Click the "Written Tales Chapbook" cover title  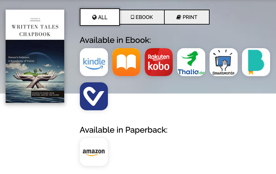coord(35,30)
